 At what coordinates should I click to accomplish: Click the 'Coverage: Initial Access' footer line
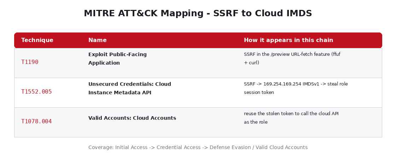(x=198, y=147)
